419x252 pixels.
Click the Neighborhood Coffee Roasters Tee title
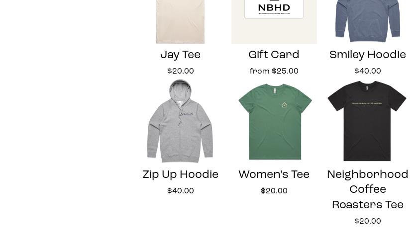click(x=367, y=189)
